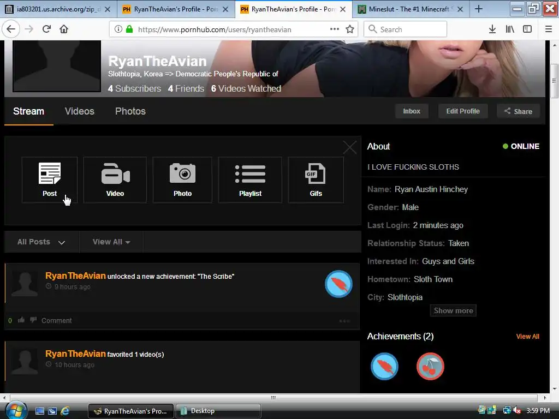559x419 pixels.
Task: Click the RyanTheAvian's Pro... taskbar button
Action: (131, 411)
